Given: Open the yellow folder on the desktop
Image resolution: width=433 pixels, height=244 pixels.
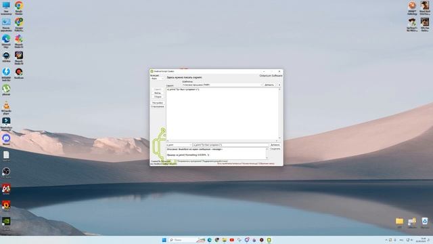Looking at the screenshot, I should click(x=399, y=222).
